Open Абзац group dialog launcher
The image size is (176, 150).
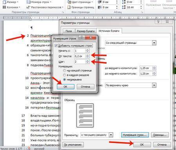pyautogui.click(x=142, y=12)
